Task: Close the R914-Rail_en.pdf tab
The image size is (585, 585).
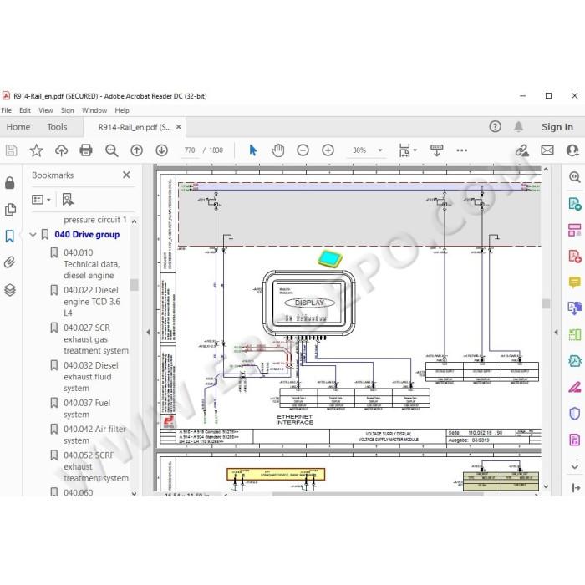Action: coord(178,127)
